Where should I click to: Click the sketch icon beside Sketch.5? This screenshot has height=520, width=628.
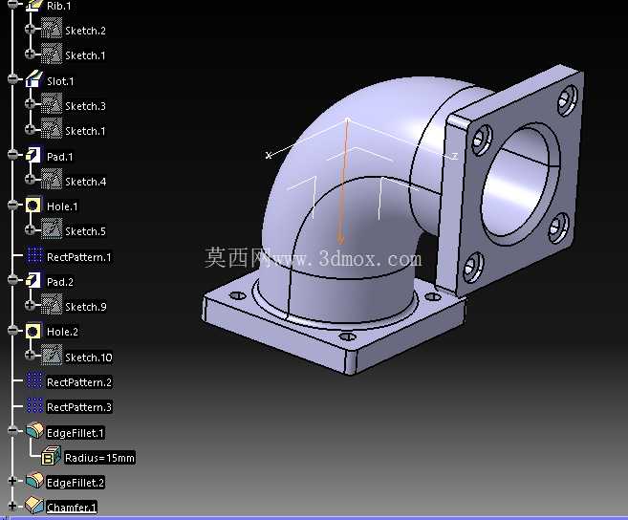52,228
